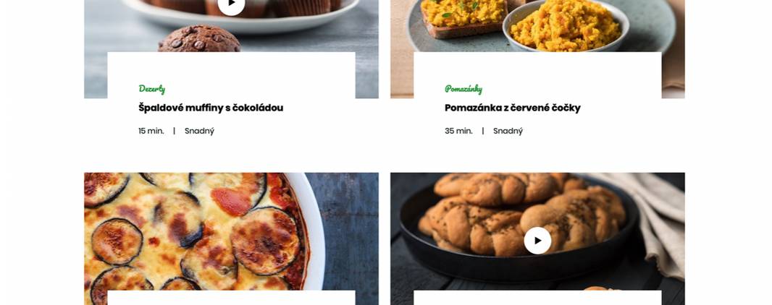
Task: Open the Dezerty category link
Action: [151, 89]
